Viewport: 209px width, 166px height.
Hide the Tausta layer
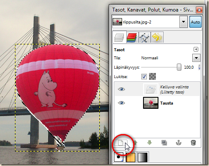click(121, 103)
